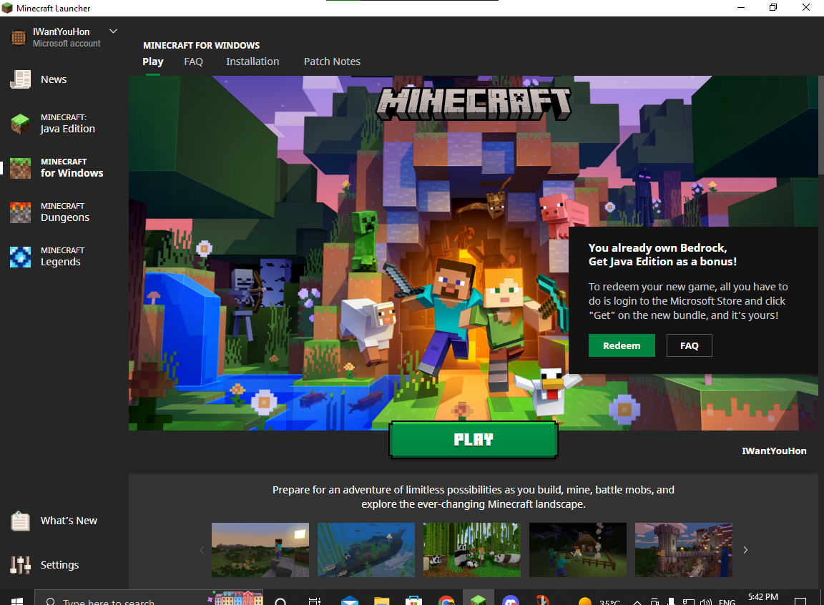Open the Minecraft Legends icon in the sidebar
824x605 pixels.
click(20, 257)
